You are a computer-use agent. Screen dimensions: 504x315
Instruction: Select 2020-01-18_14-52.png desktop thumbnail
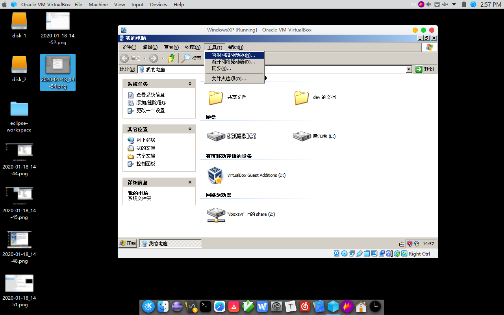click(x=58, y=21)
